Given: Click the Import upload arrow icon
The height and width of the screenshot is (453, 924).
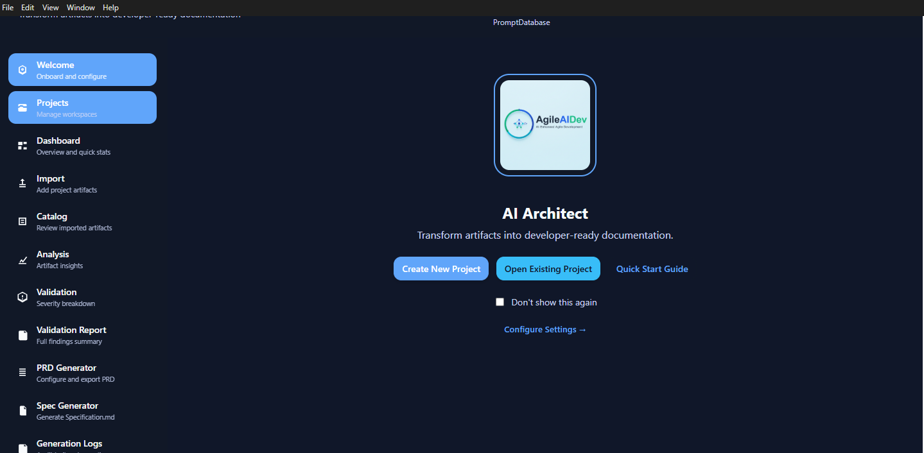Looking at the screenshot, I should tap(22, 184).
